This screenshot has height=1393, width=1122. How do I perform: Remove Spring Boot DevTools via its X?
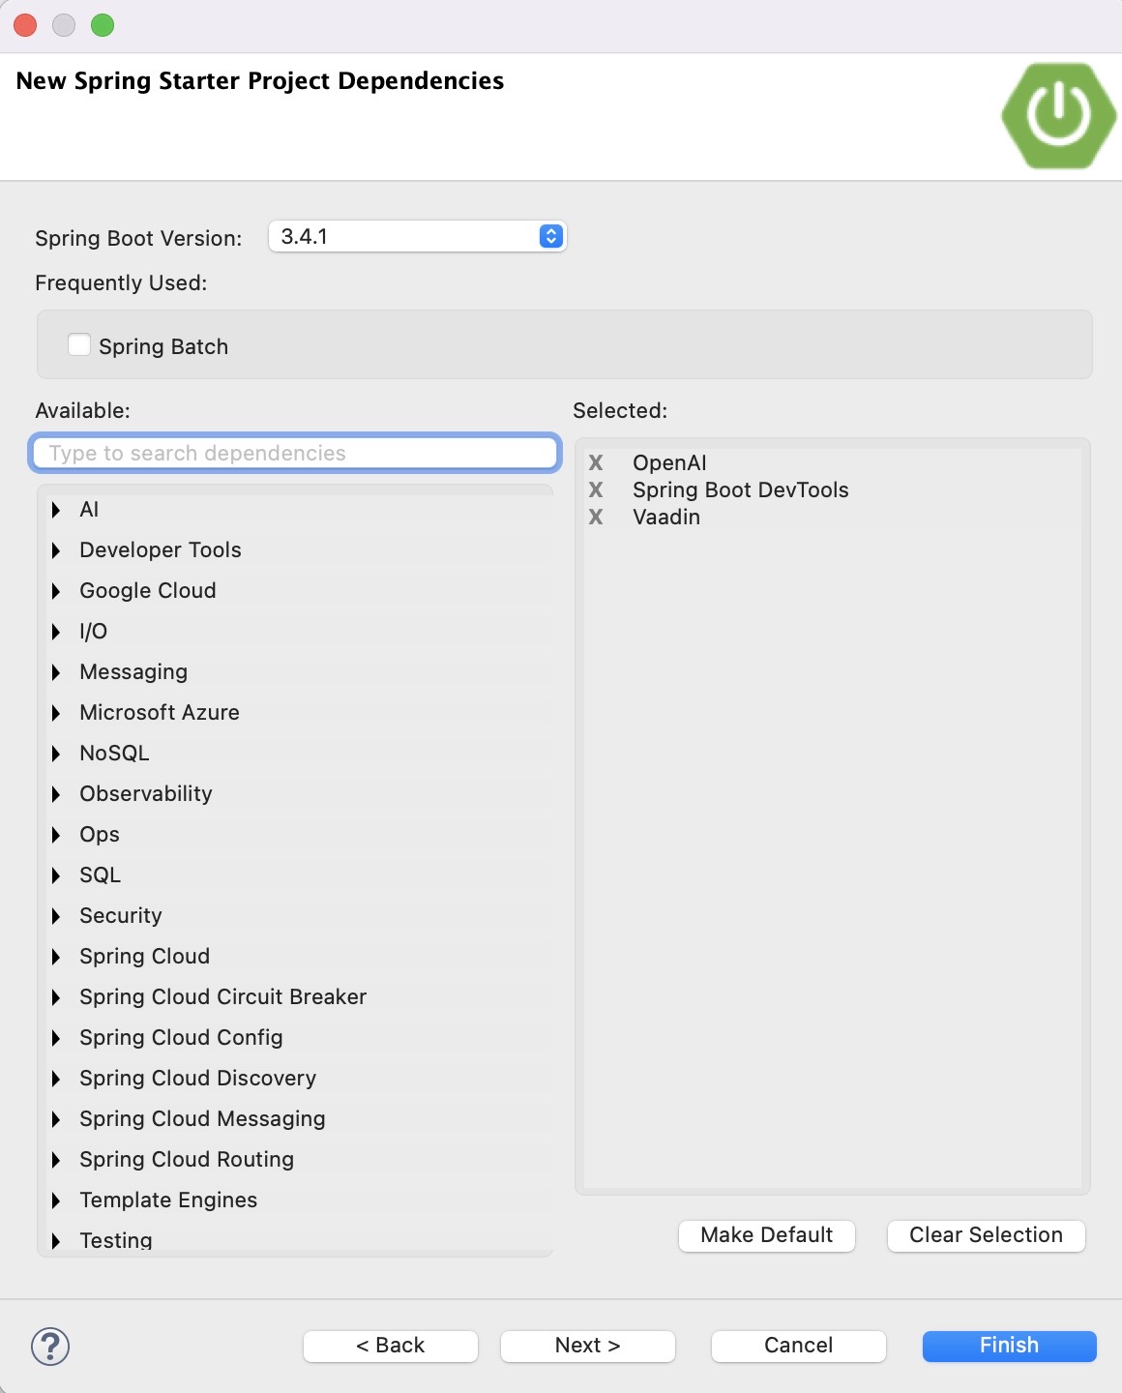point(596,489)
